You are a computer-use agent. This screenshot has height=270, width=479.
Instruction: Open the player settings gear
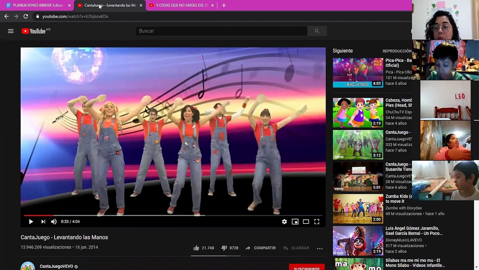click(284, 222)
